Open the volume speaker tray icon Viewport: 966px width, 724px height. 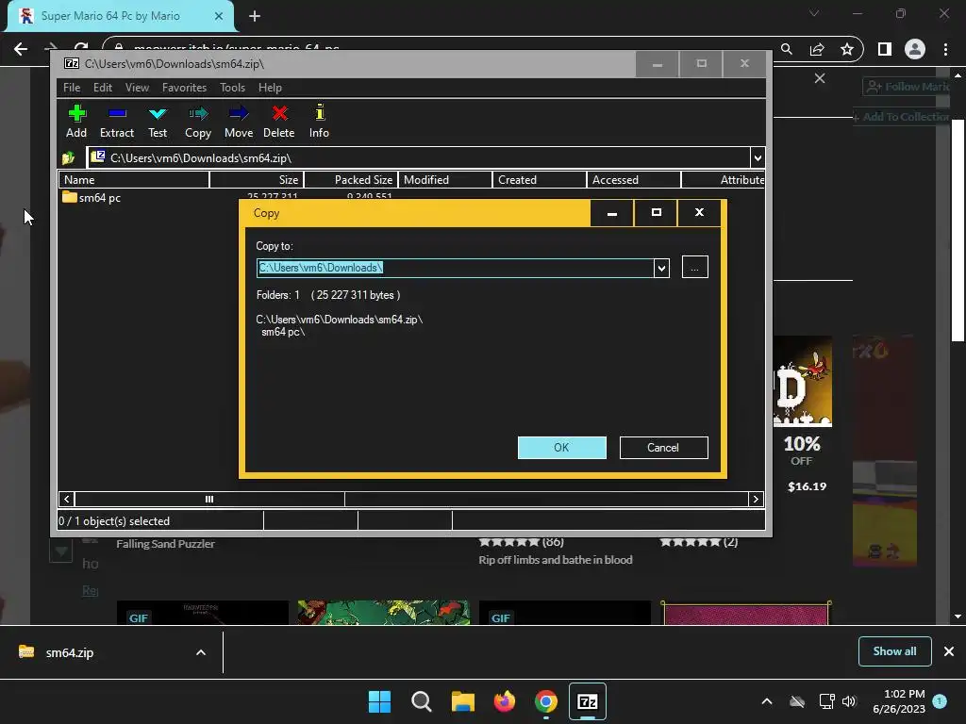click(x=849, y=701)
